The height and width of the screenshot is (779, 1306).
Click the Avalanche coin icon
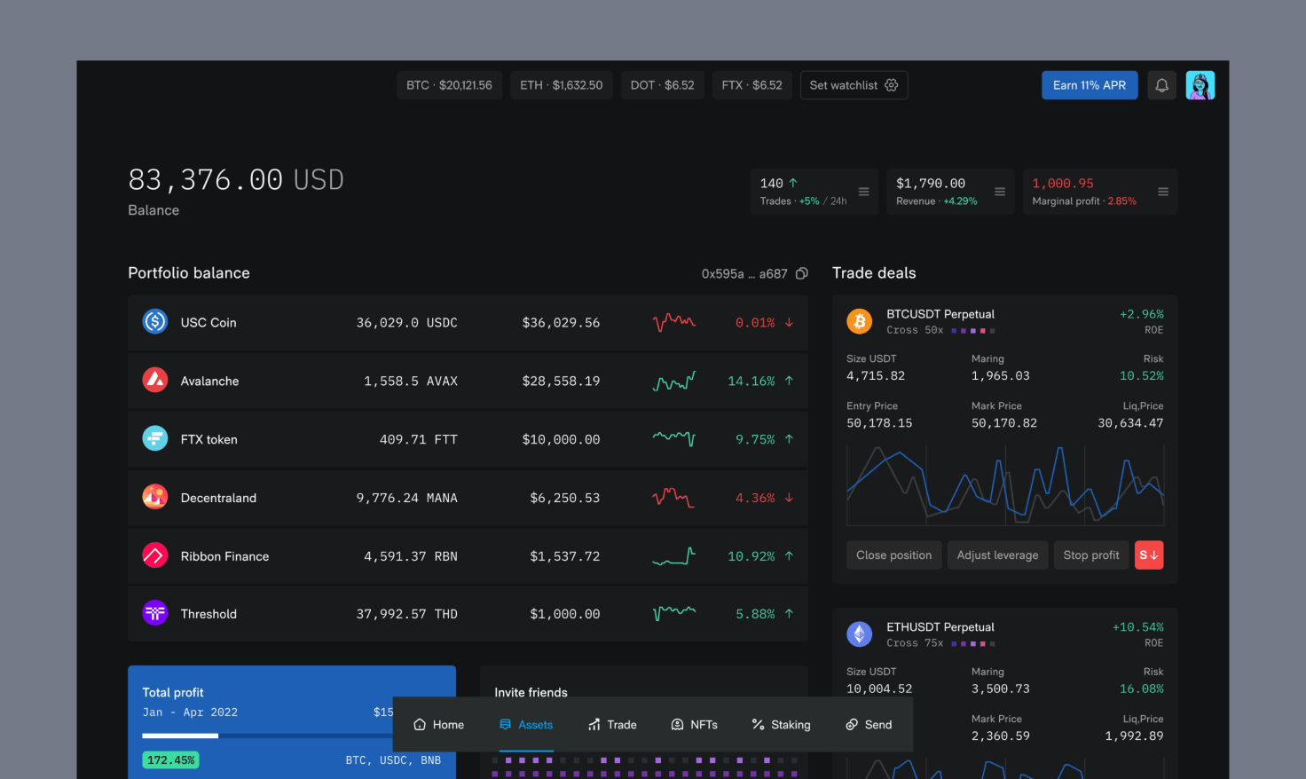[155, 381]
